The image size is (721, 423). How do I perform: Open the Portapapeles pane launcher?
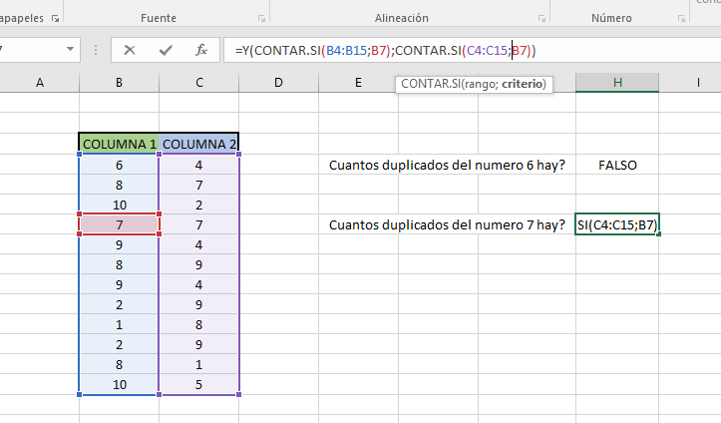click(x=54, y=18)
